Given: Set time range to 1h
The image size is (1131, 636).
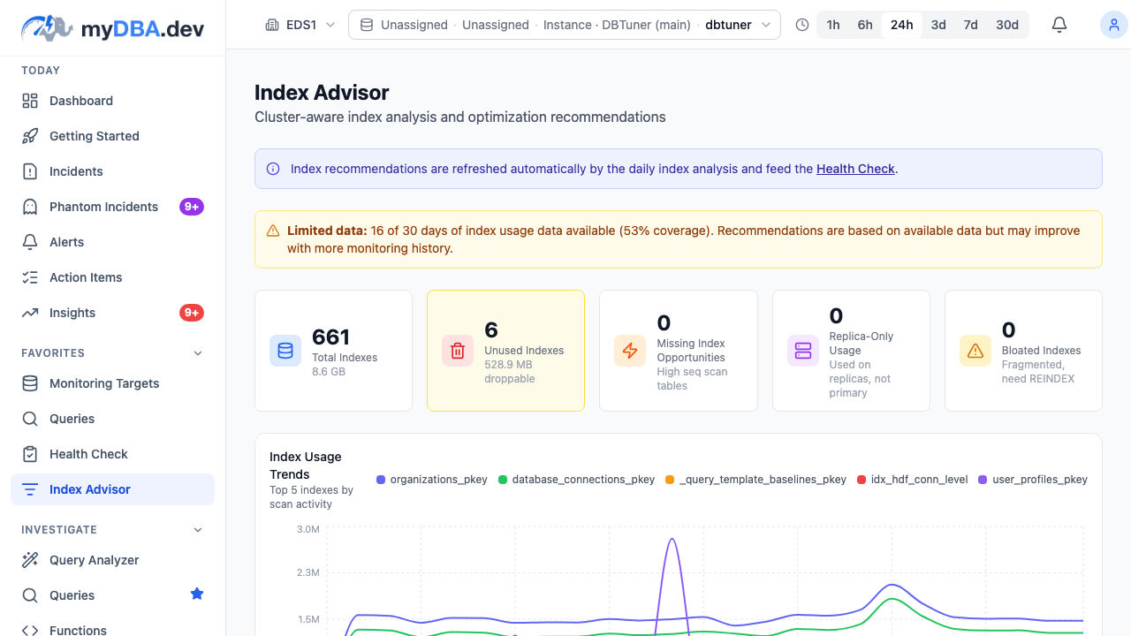Looking at the screenshot, I should (x=833, y=25).
